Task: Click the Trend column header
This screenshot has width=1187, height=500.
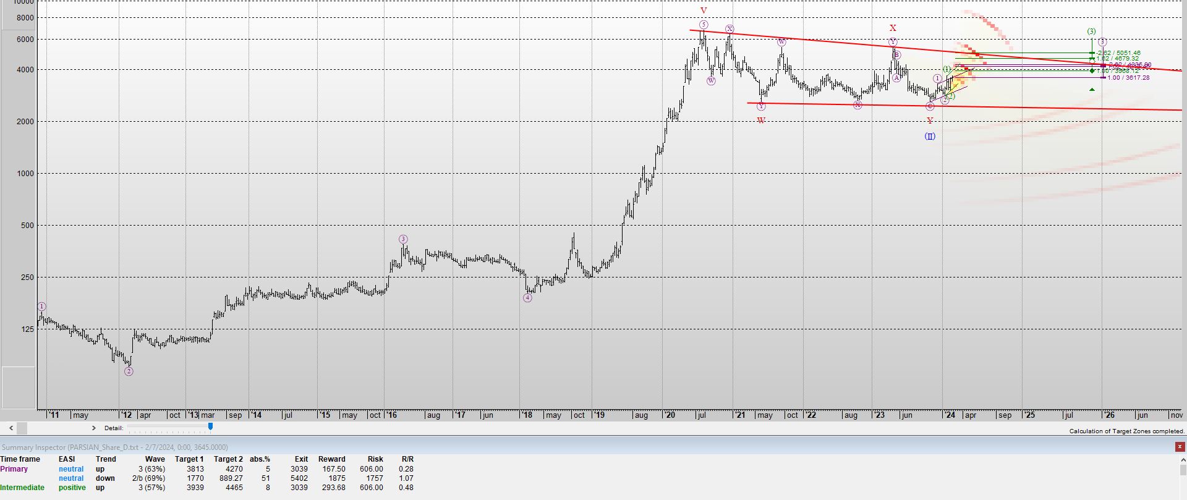Action: point(106,459)
